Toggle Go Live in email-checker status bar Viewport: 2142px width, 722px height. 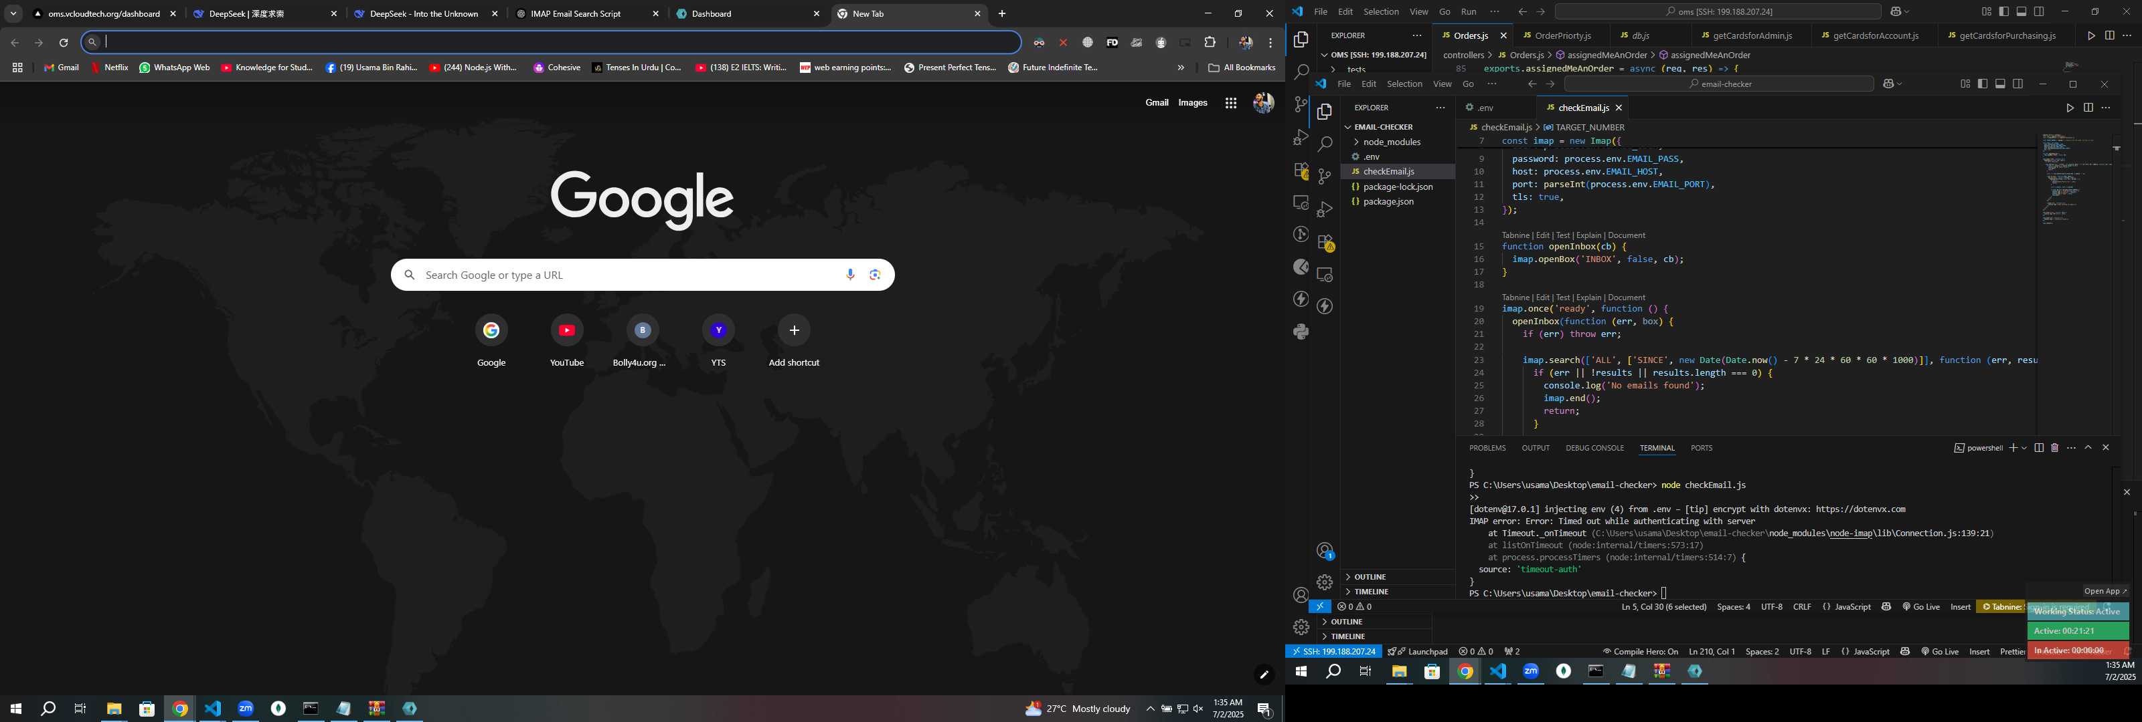coord(1921,606)
